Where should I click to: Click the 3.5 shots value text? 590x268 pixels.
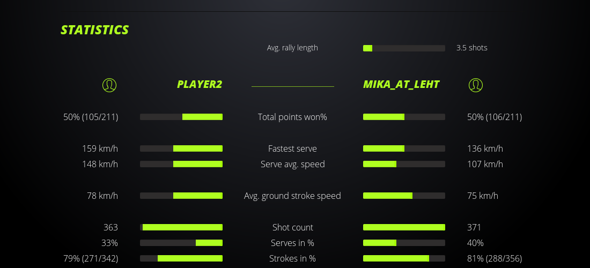(x=472, y=48)
